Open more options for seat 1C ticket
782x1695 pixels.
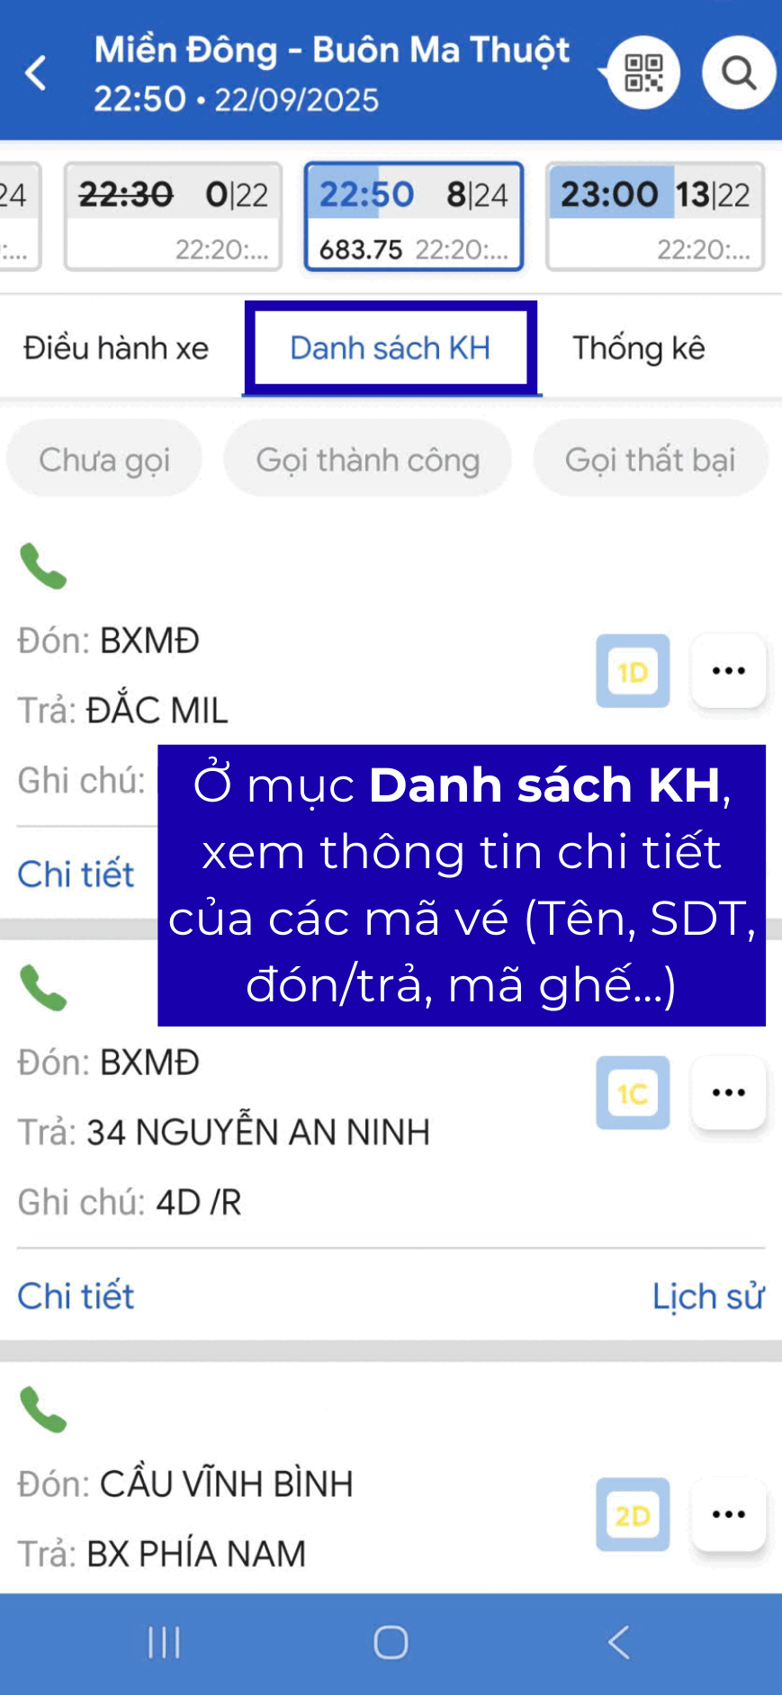[x=728, y=1093]
